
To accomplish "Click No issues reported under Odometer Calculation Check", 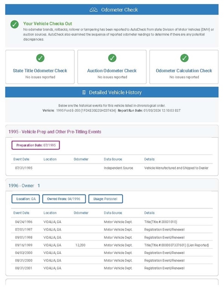I will click(x=184, y=77).
